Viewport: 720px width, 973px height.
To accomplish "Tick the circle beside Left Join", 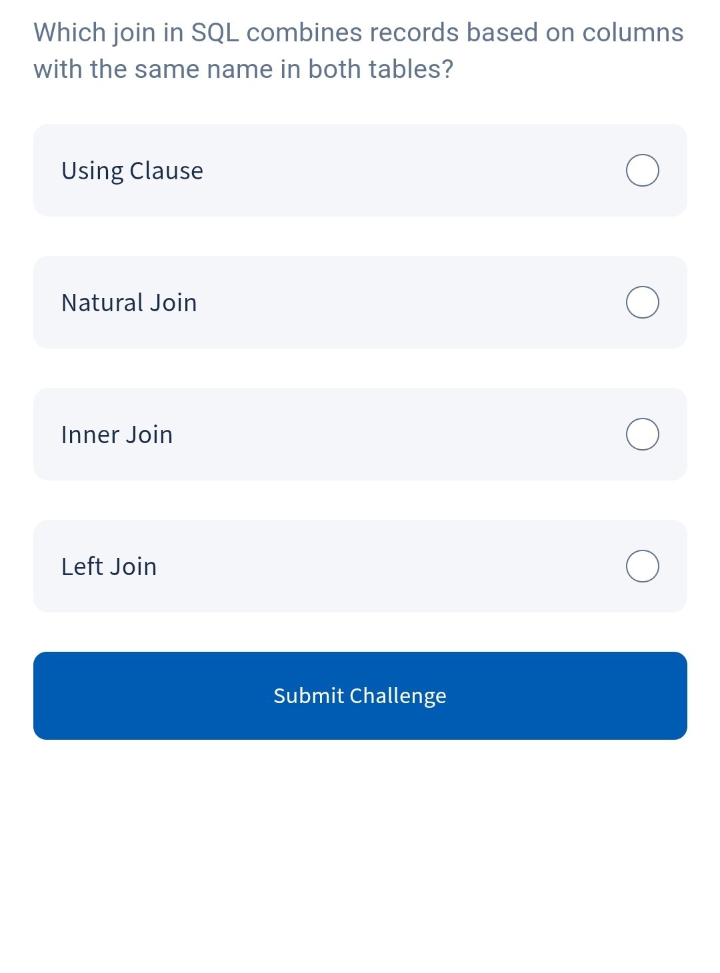I will coord(642,566).
